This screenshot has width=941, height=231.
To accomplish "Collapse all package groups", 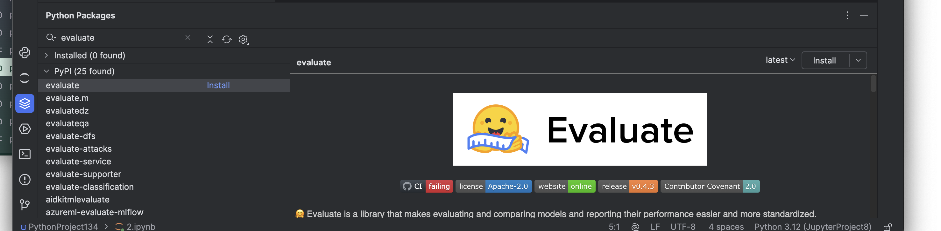I will (210, 39).
